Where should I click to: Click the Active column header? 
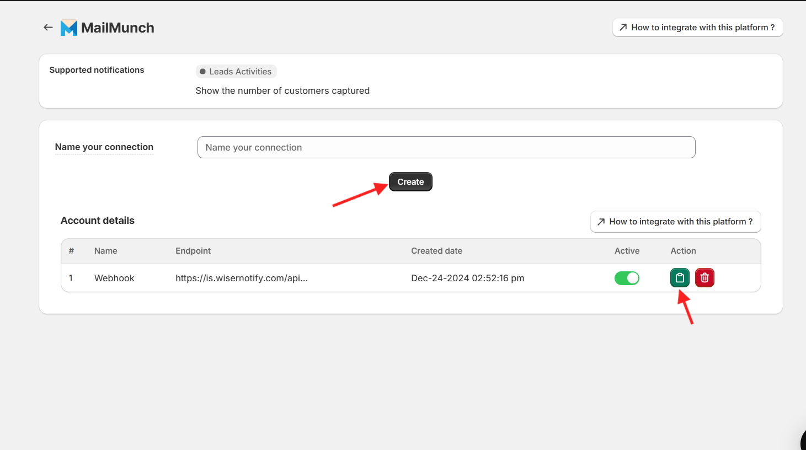627,251
